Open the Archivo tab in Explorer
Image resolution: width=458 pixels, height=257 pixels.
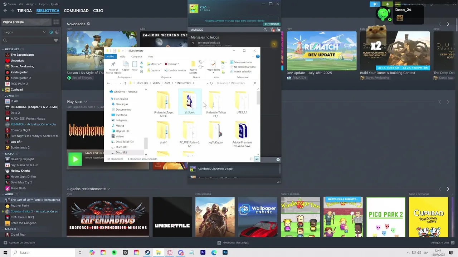point(110,56)
